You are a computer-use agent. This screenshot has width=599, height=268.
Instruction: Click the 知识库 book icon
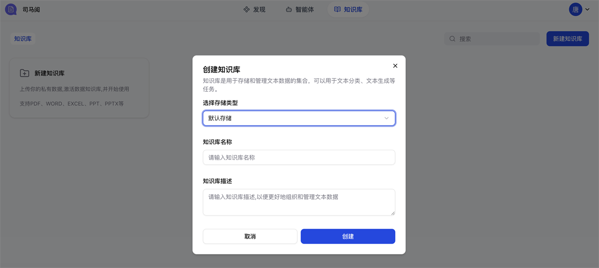click(x=337, y=9)
